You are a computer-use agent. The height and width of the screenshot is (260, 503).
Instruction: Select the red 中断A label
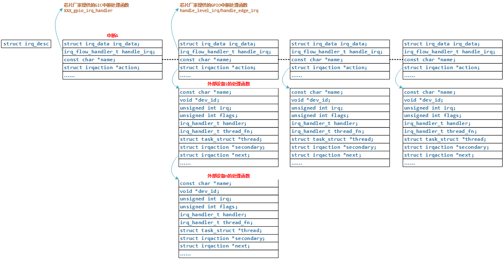click(113, 36)
